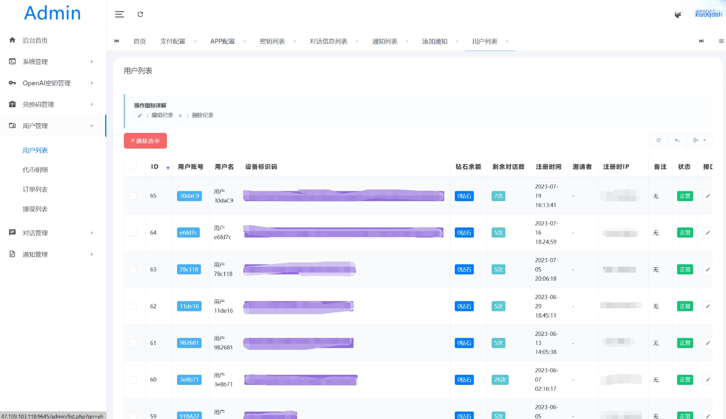Screen dimensions: 726x419
Task: Sort the table by ID column arrow
Action: click(x=168, y=168)
